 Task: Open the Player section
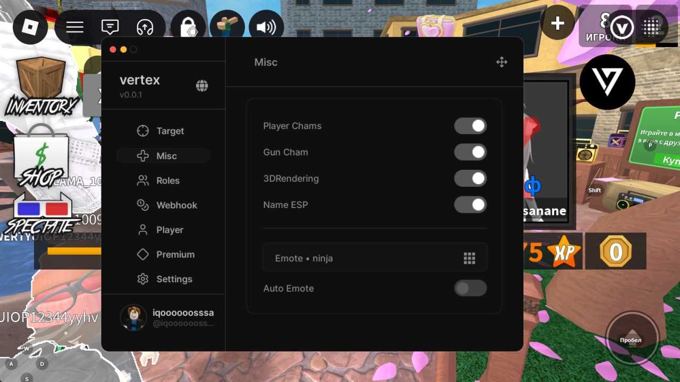pyautogui.click(x=163, y=230)
